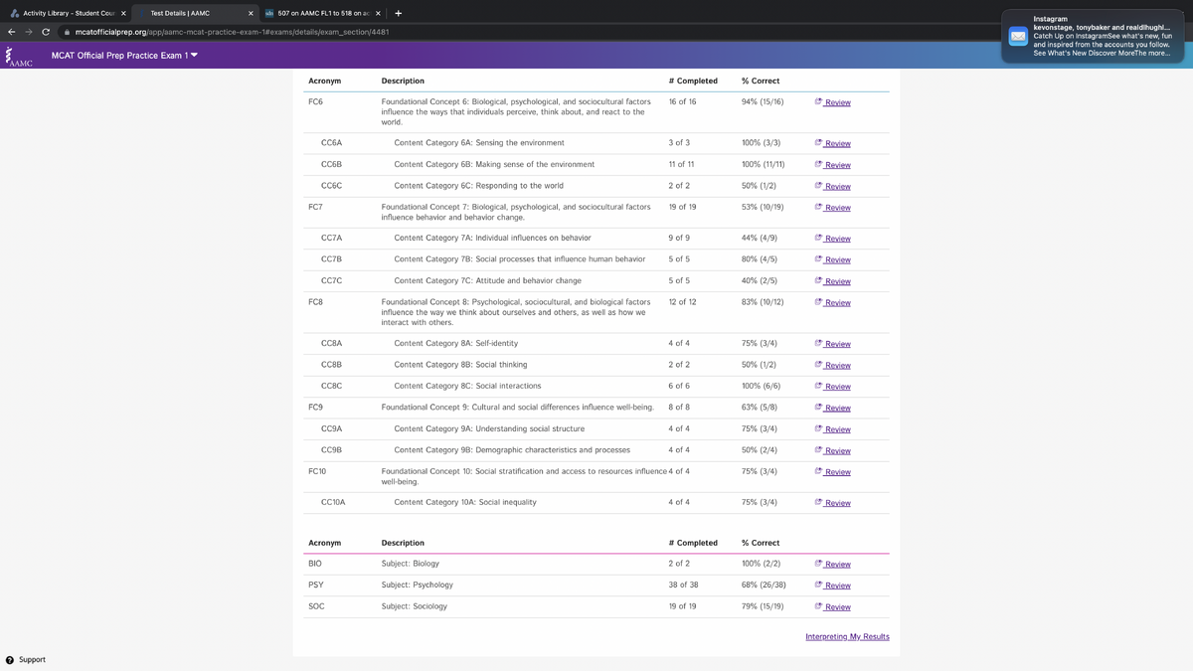This screenshot has width=1193, height=671.
Task: Click Review link for BIO subject row
Action: click(833, 565)
